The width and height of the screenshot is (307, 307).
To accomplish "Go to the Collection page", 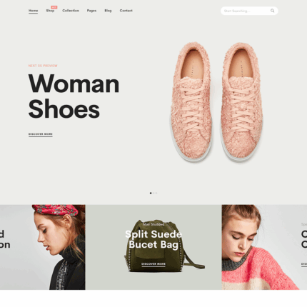I will tap(71, 11).
